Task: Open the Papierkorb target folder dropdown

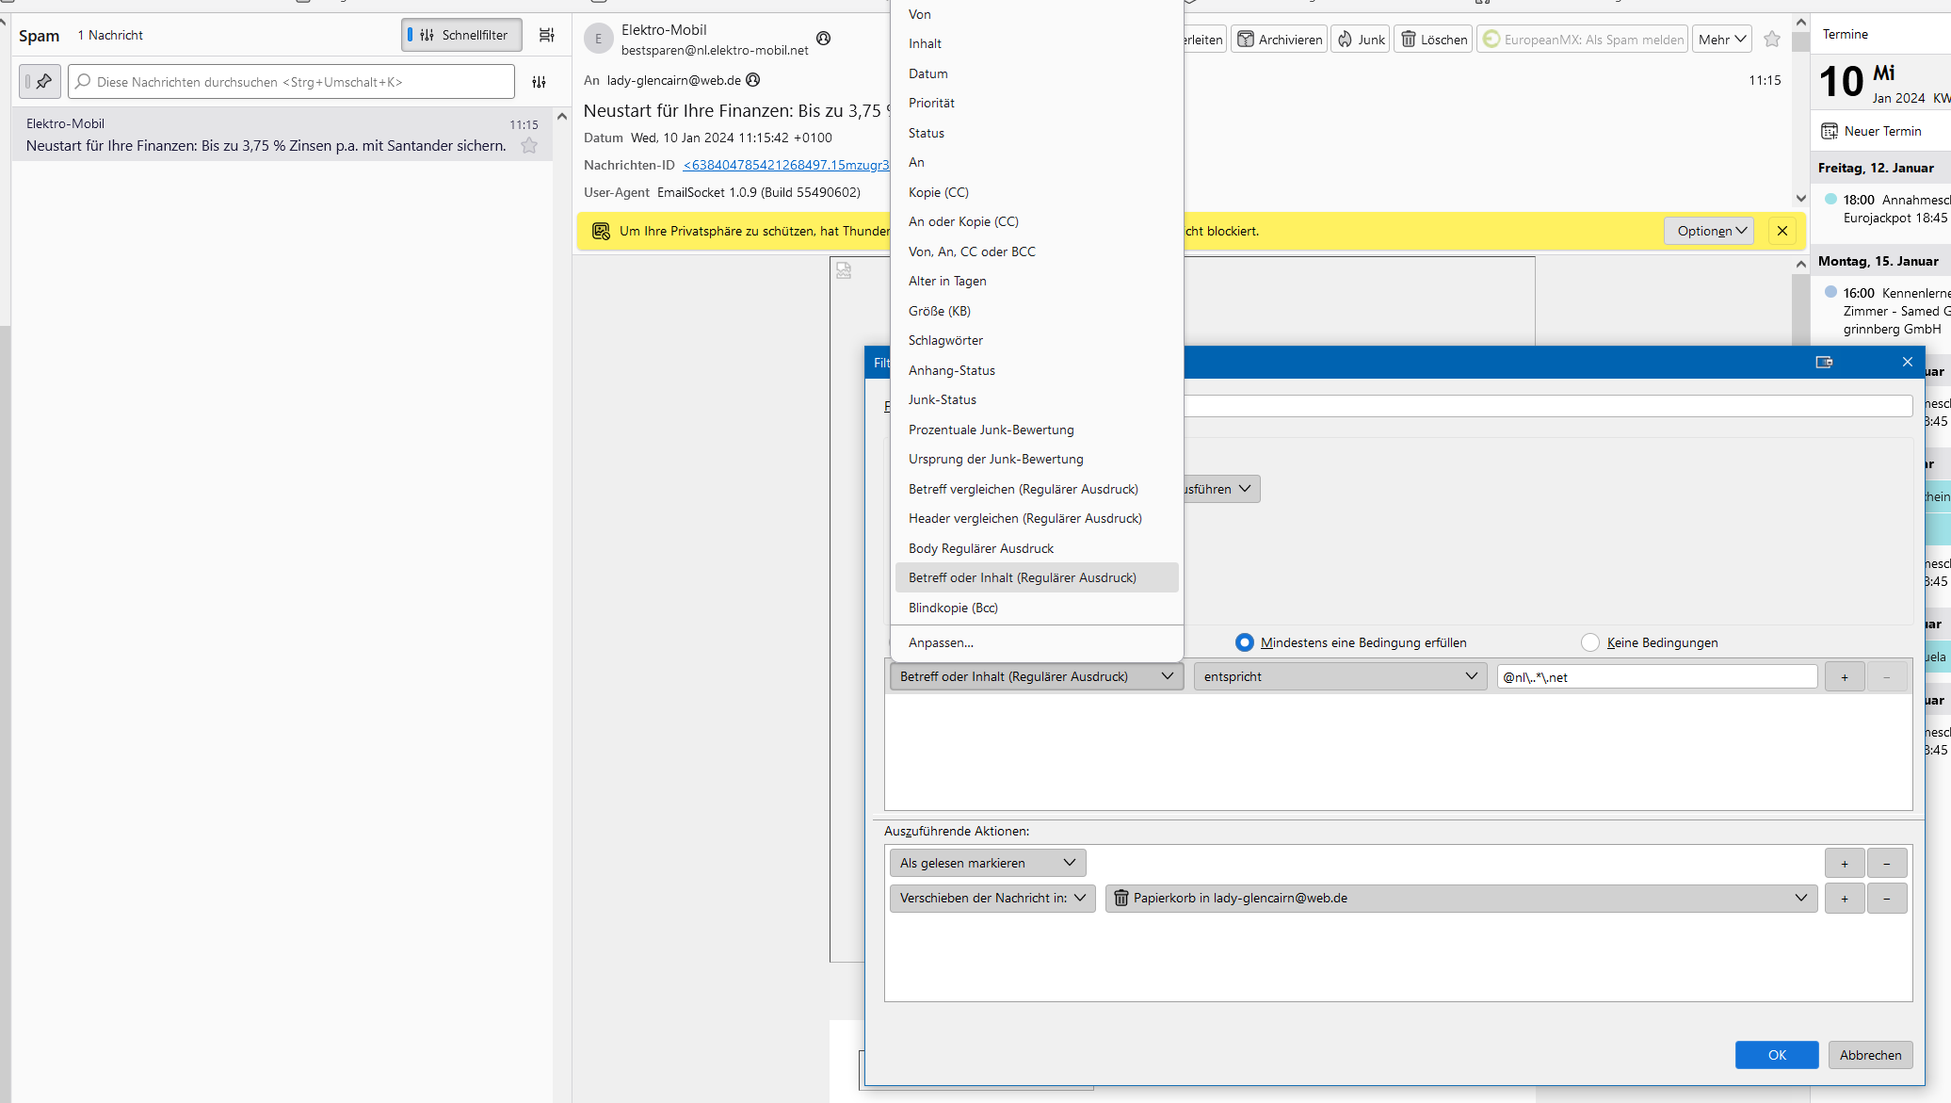Action: coord(1460,898)
